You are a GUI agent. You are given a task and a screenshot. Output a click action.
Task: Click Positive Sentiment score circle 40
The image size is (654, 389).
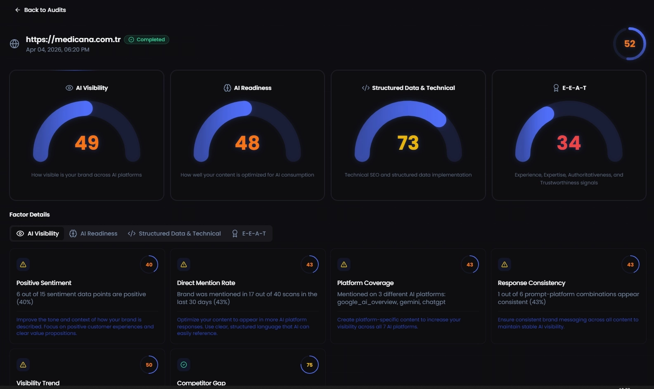point(149,264)
